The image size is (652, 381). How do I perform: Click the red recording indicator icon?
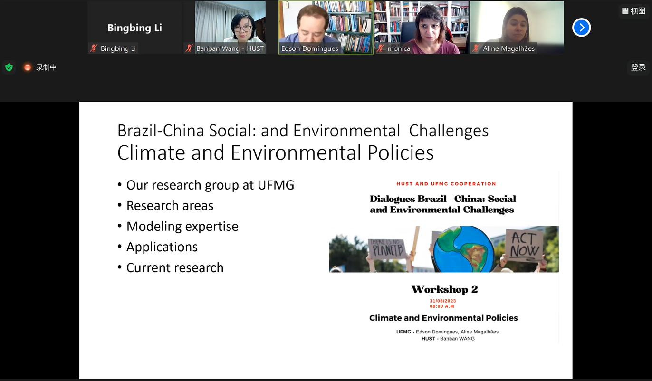point(28,67)
